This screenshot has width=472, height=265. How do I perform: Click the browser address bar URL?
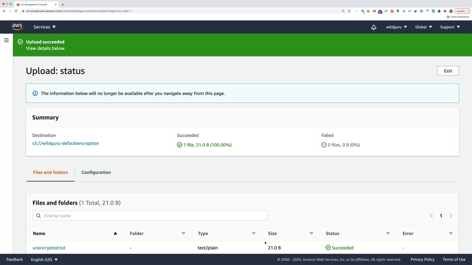pos(79,11)
